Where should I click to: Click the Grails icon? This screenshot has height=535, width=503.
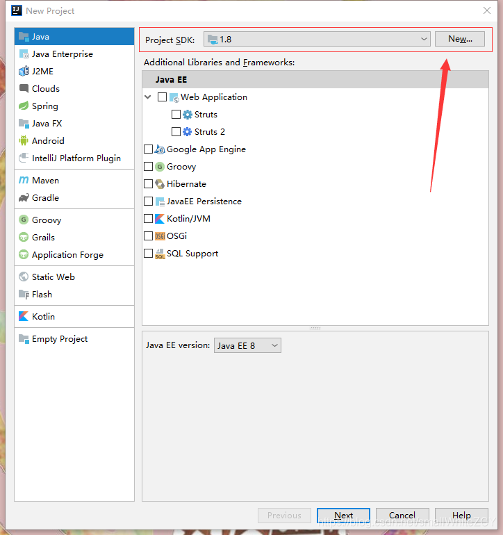tap(24, 237)
